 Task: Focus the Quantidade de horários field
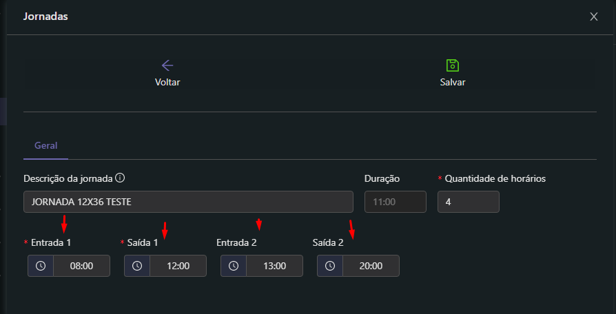(x=468, y=202)
